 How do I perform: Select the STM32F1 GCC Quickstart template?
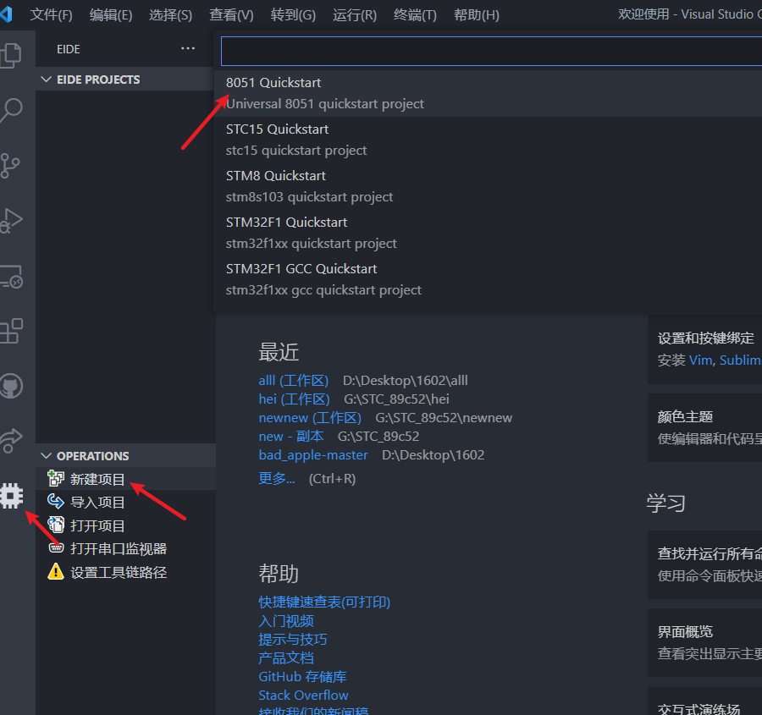488,280
